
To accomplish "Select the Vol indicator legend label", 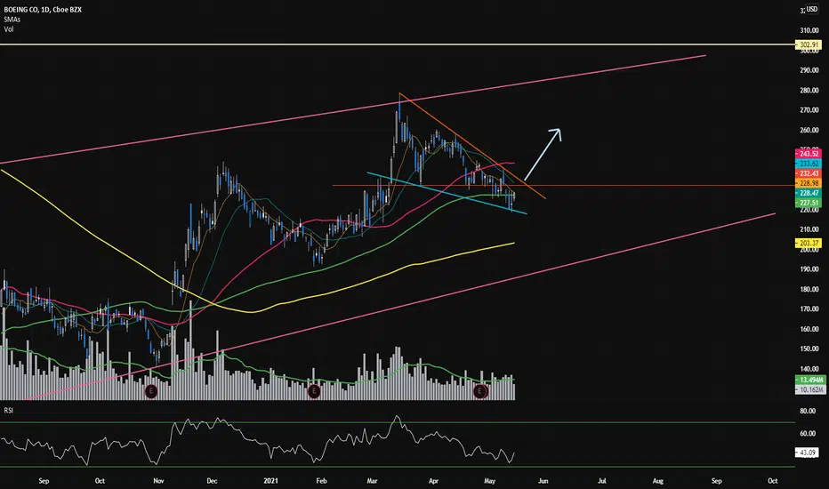I will coord(9,29).
